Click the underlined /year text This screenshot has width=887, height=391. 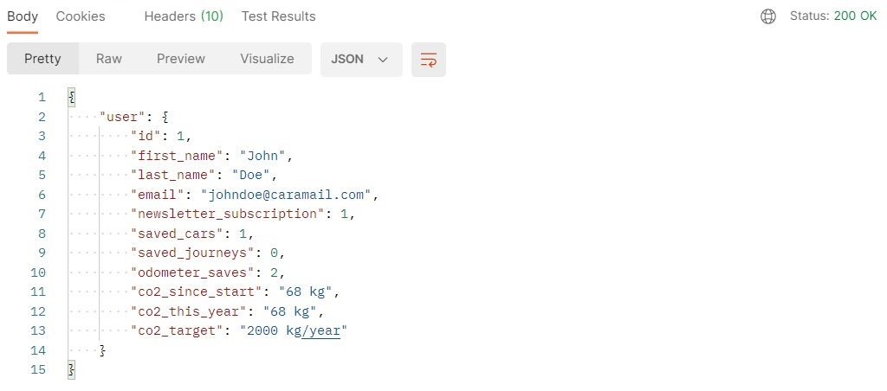pyautogui.click(x=320, y=330)
